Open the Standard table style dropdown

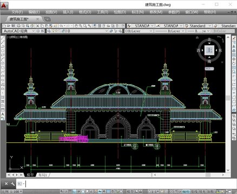198,26
